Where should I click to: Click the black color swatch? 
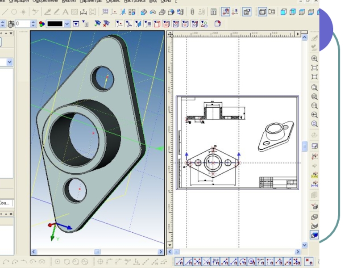[x=55, y=24]
